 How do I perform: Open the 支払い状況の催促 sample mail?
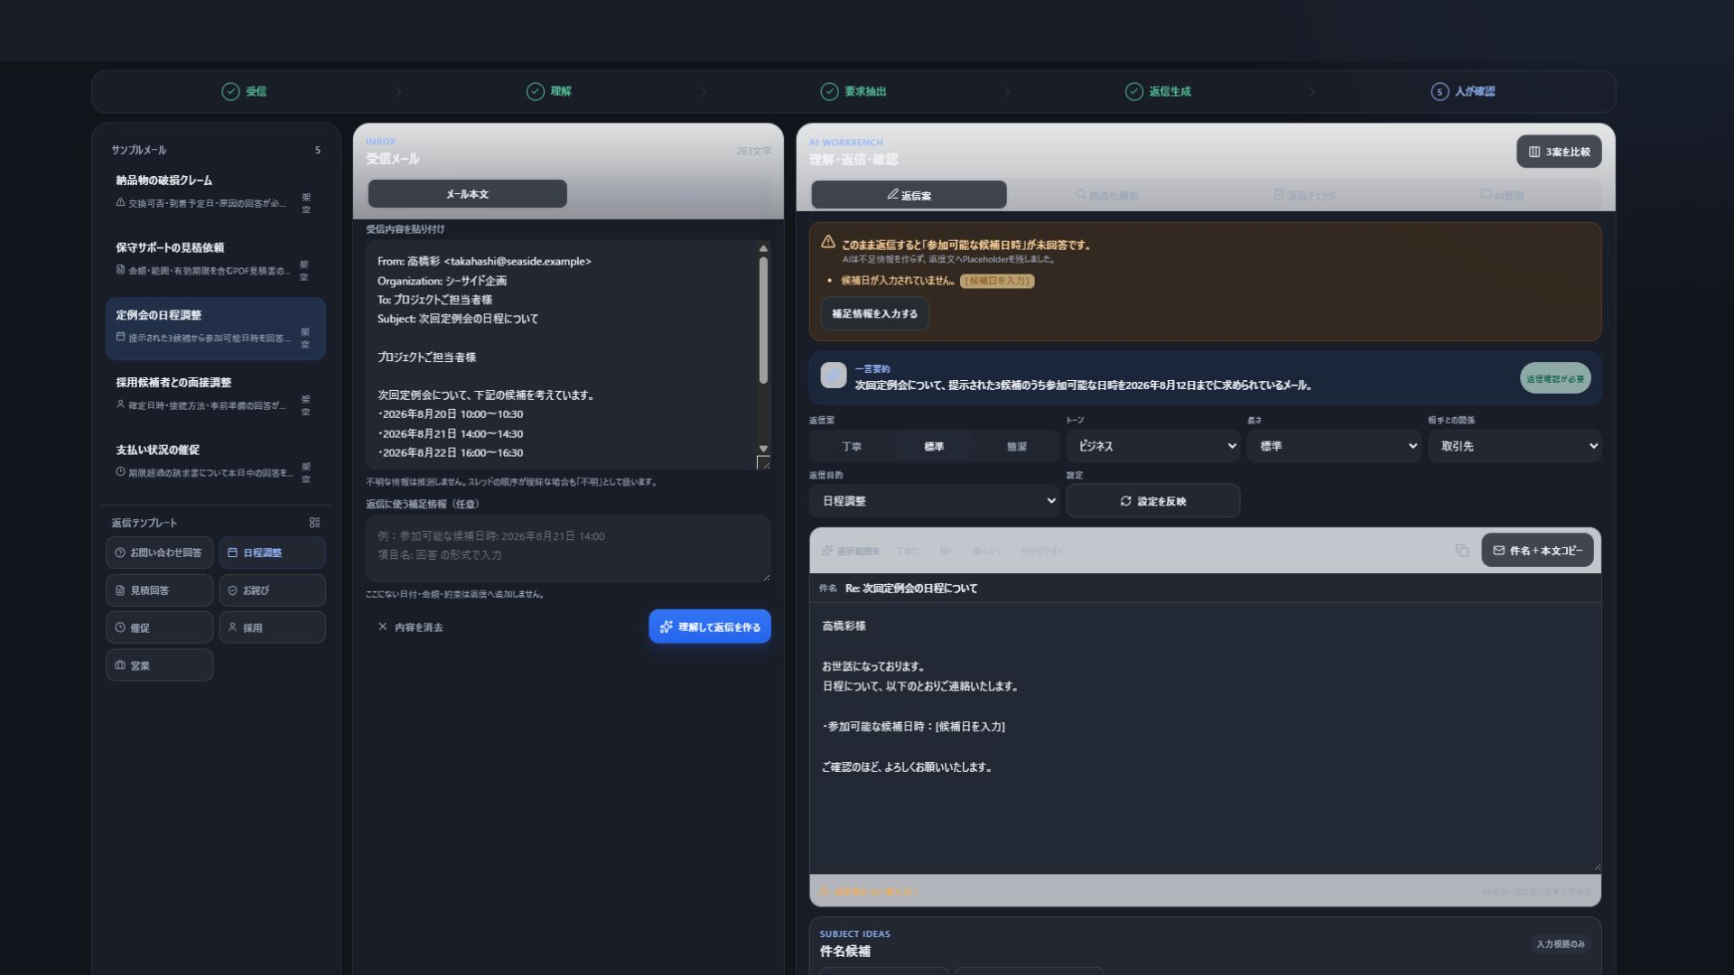215,463
